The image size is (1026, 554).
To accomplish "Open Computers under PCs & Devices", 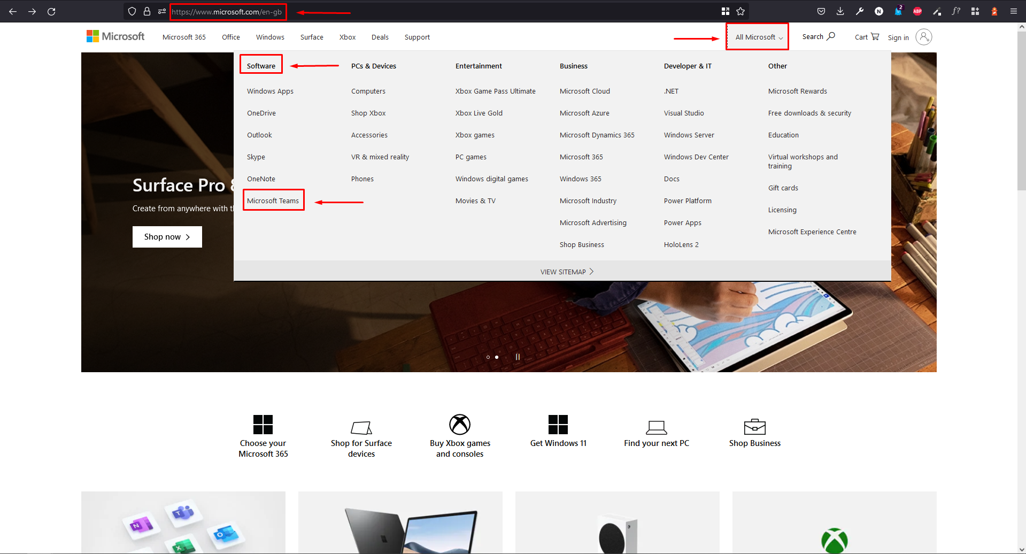I will point(368,91).
